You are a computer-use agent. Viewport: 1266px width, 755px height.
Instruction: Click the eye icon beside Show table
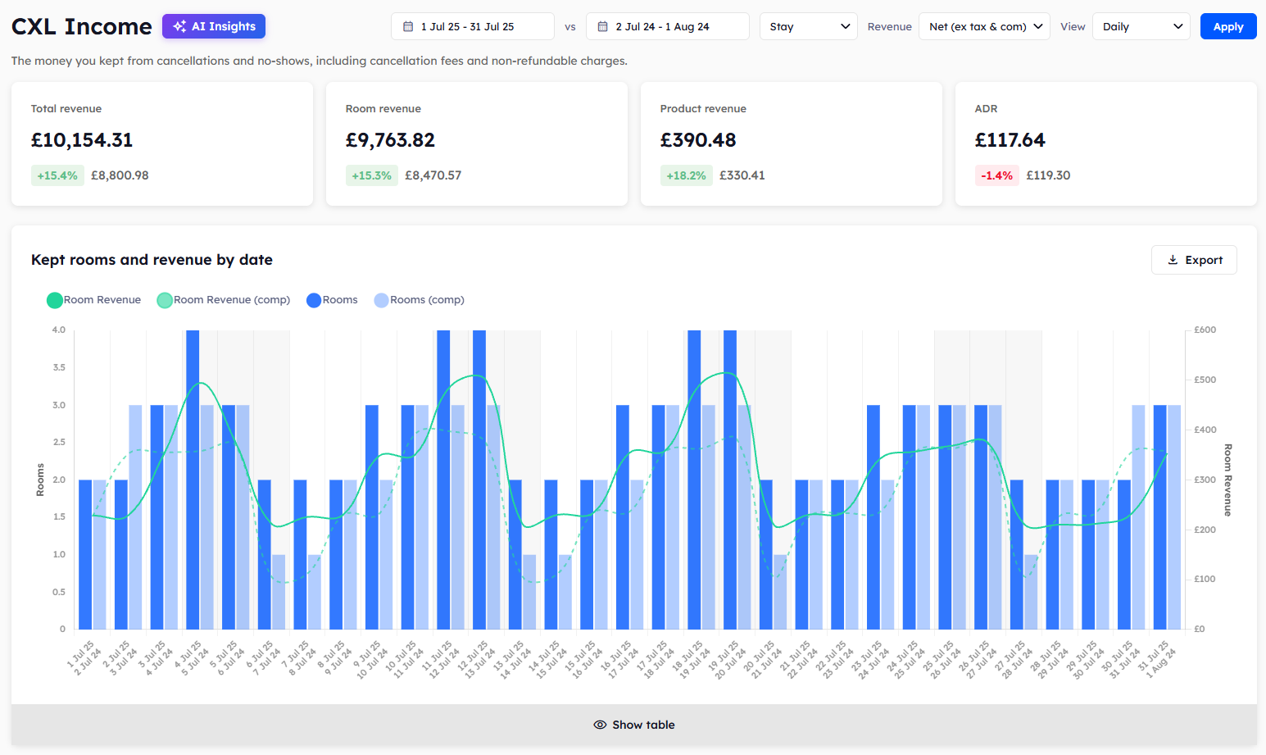click(600, 725)
